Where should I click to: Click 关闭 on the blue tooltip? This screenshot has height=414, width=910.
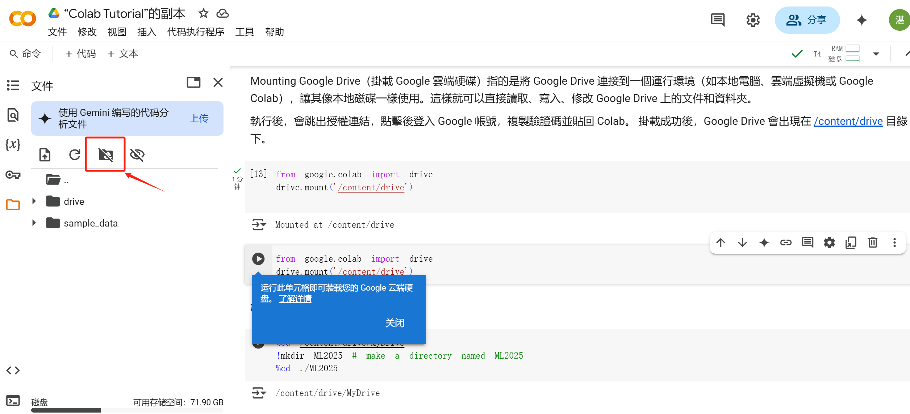[x=395, y=323]
